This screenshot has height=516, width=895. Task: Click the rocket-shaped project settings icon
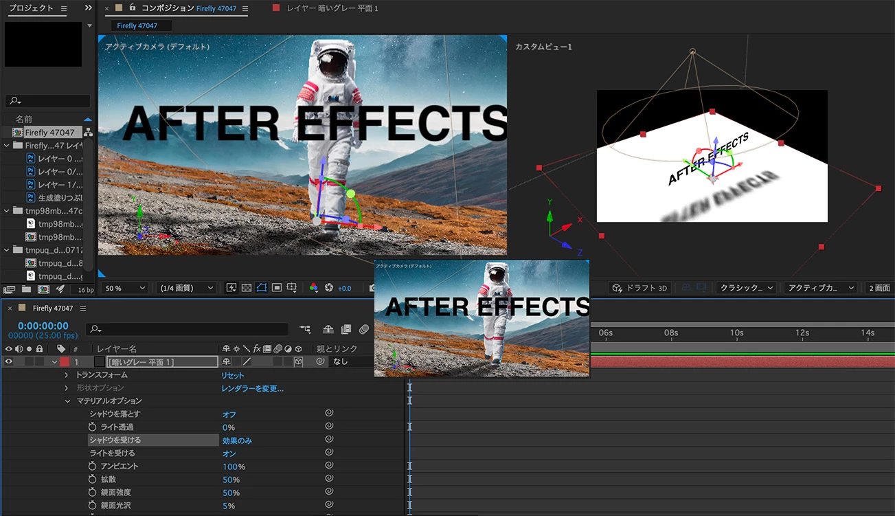pos(60,289)
